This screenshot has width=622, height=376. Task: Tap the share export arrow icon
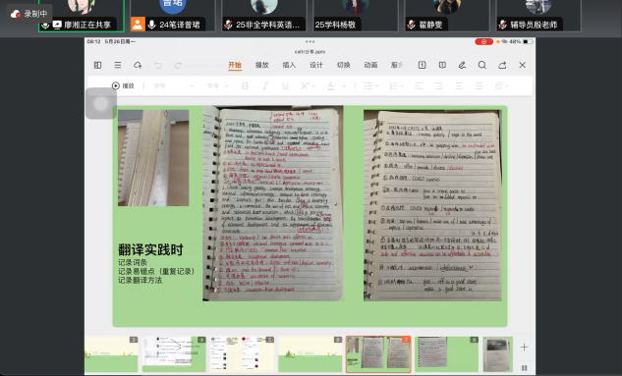pyautogui.click(x=502, y=65)
